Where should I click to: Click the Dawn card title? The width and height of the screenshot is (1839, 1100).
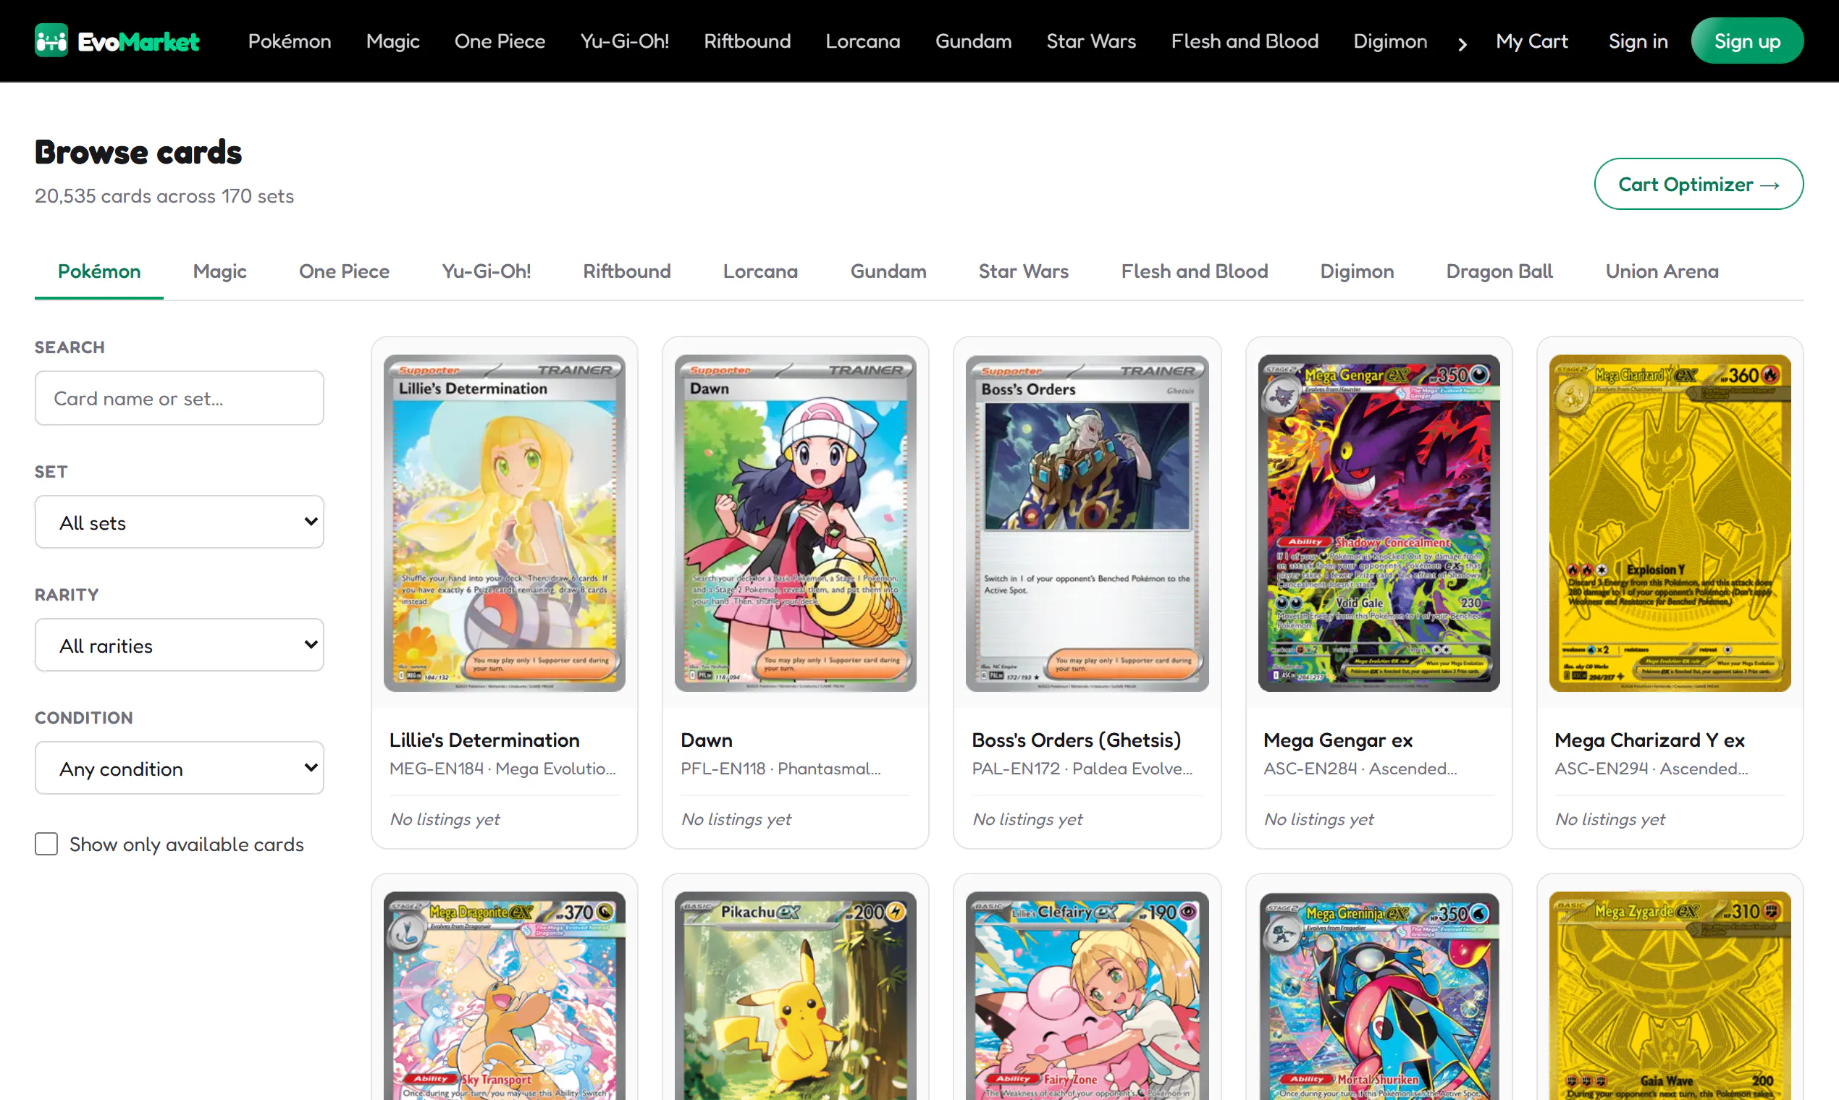tap(707, 740)
